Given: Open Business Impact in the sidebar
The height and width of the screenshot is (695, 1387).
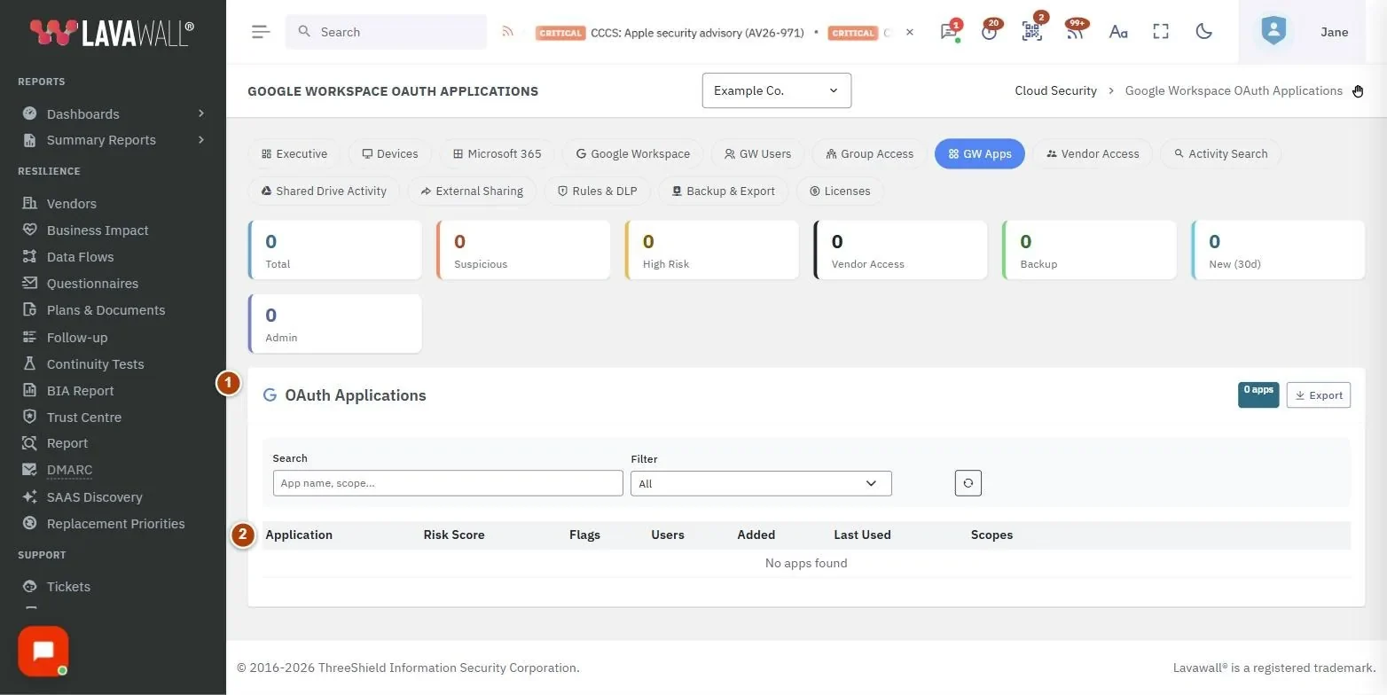Looking at the screenshot, I should click(98, 230).
